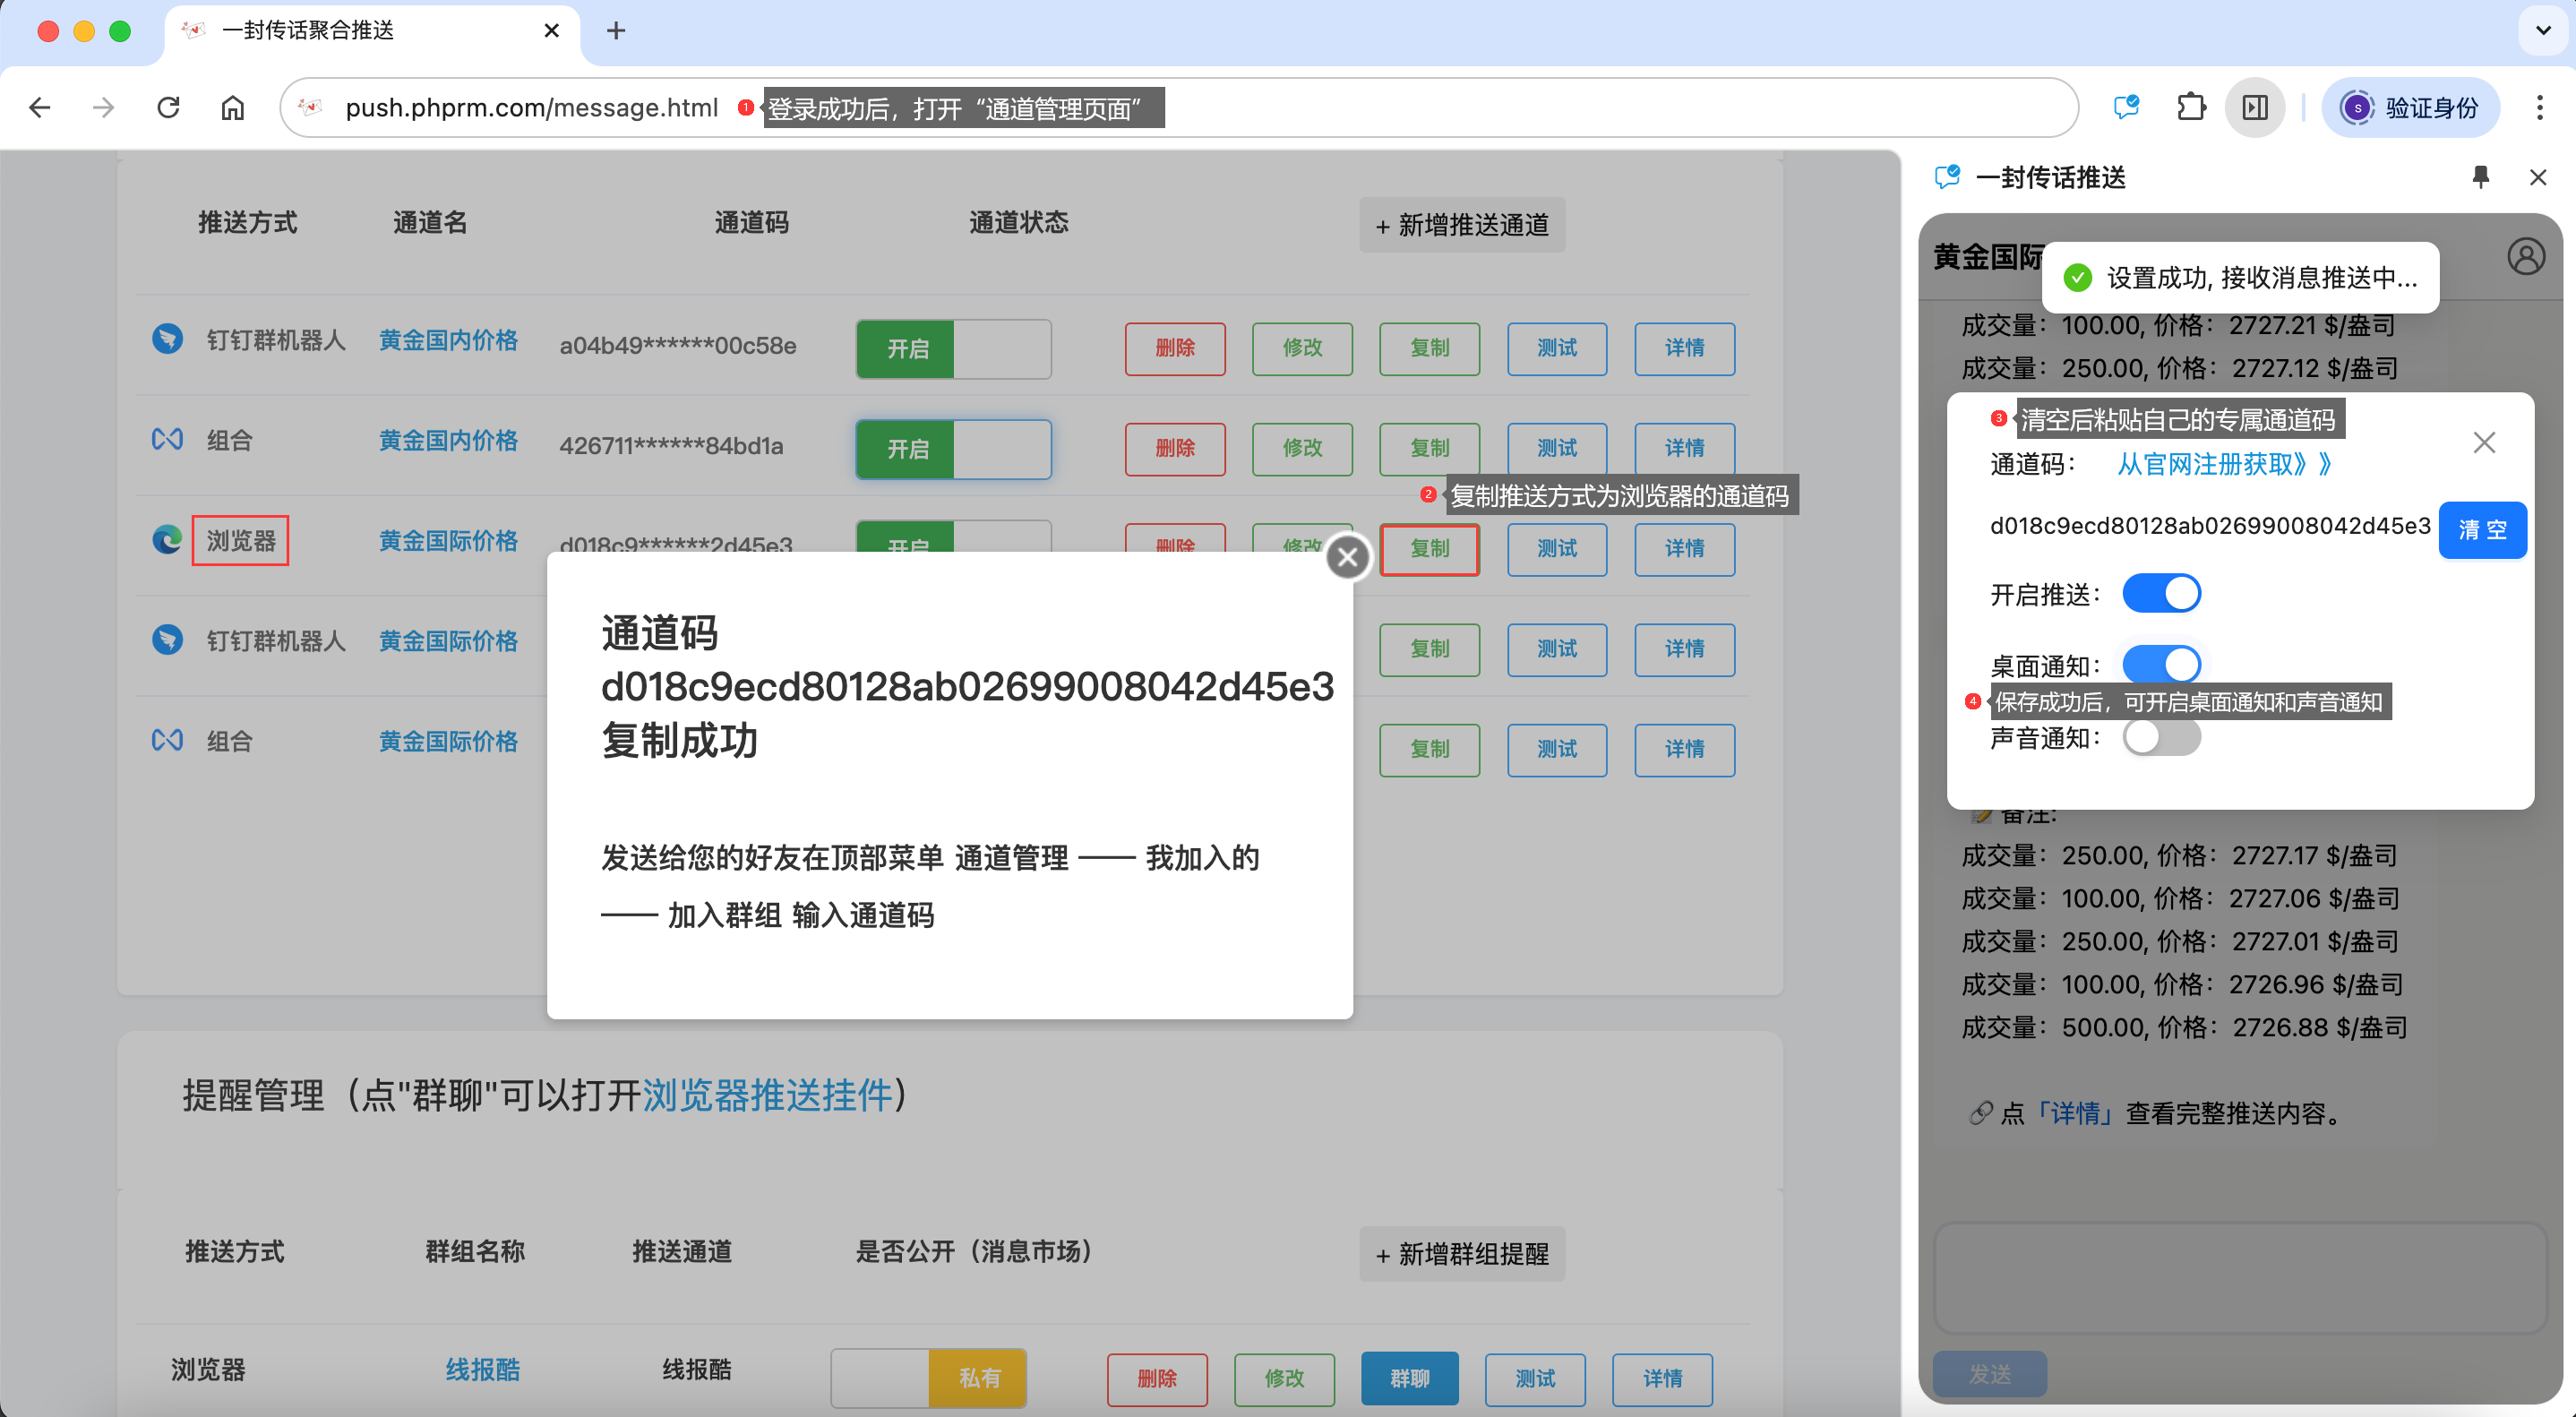
Task: Close the 通道码 copy success popup
Action: 1347,557
